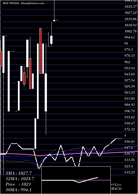138x194 pixels.
Task: Click the 823.4 price axis label
Action: (x=129, y=166)
